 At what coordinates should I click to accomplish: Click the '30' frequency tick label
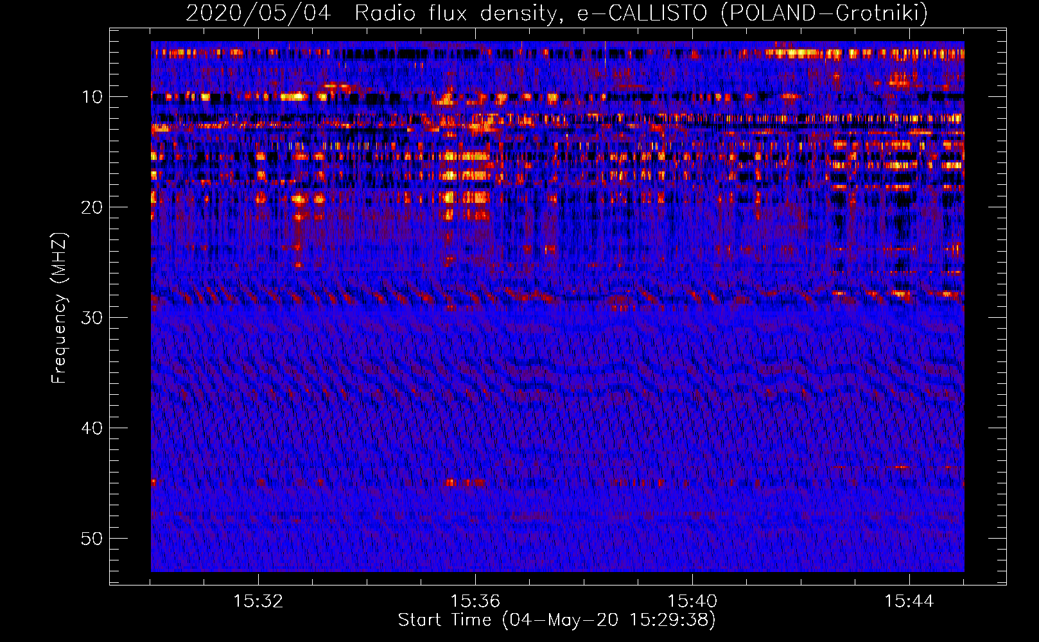92,318
